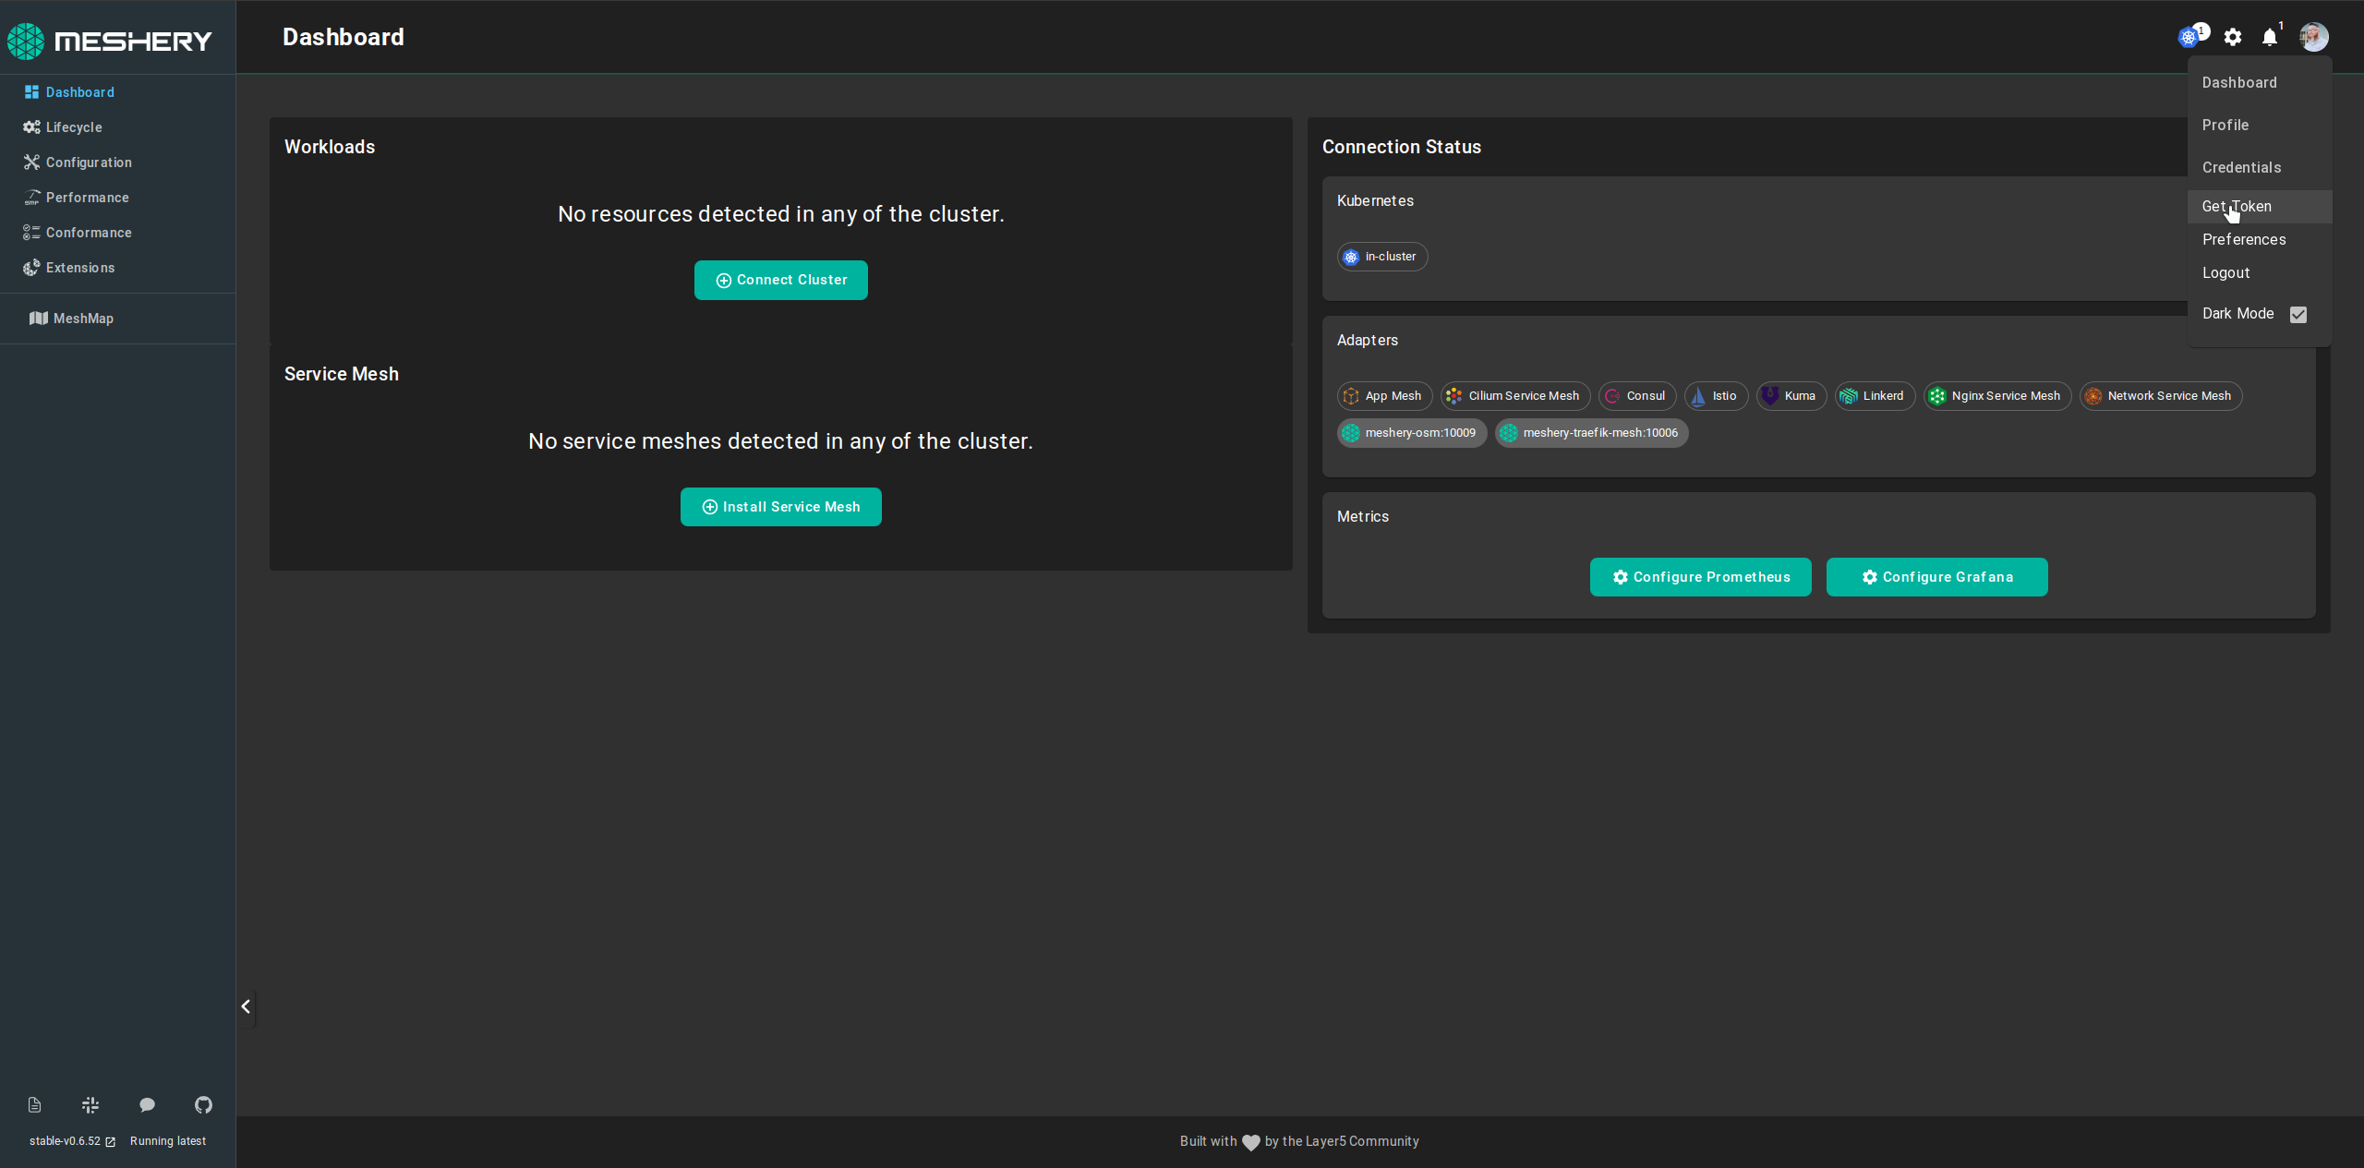Screen dimensions: 2364x1168
Task: Open the discussion forum chat bubble icon
Action: [x=146, y=1104]
